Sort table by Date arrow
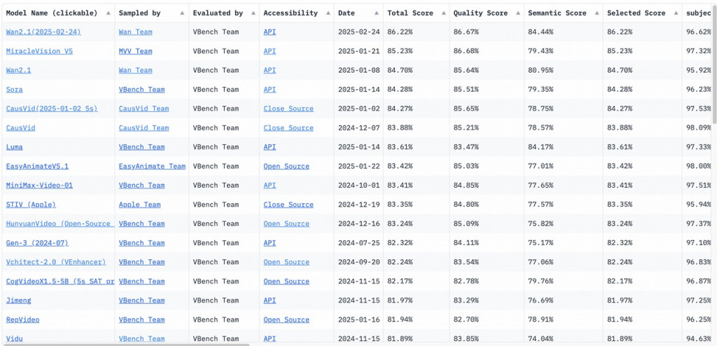 click(x=376, y=13)
